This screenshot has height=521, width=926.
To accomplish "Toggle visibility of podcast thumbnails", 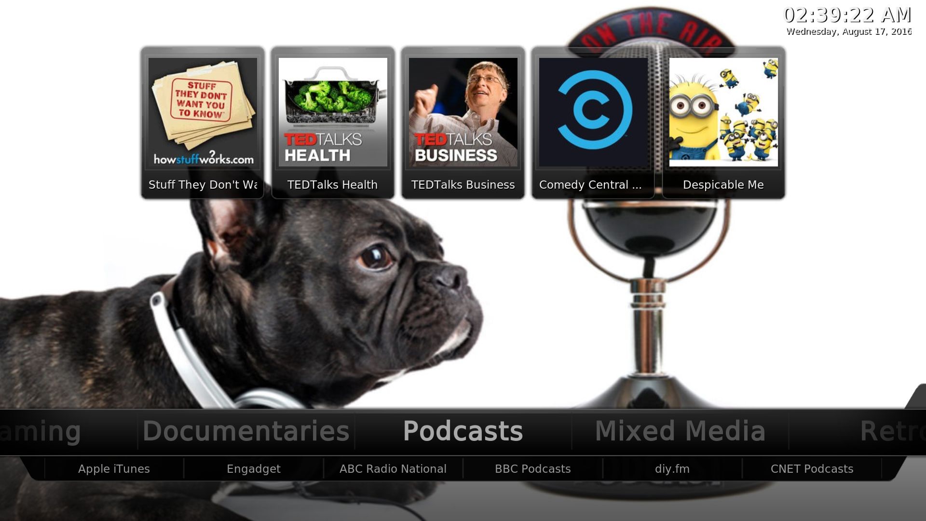I will point(463,431).
